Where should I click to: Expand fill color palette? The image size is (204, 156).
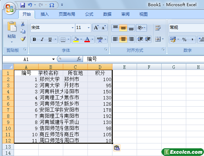(x=81, y=40)
